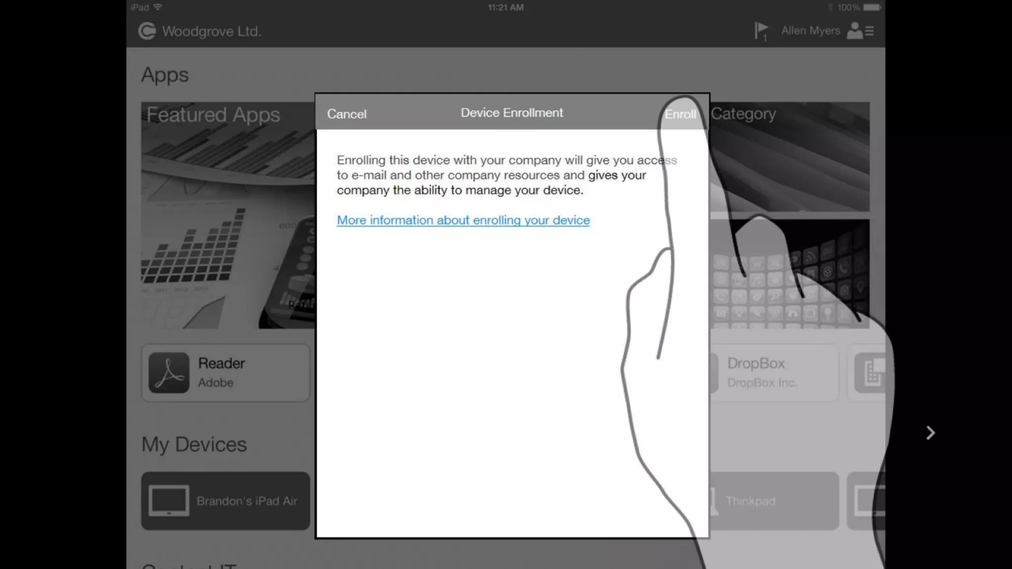This screenshot has width=1012, height=569.
Task: Open More information about enrolling link
Action: [463, 220]
